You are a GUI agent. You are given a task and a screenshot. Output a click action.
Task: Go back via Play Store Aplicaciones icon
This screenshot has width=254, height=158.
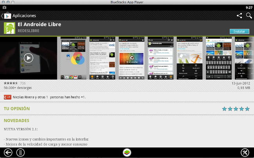[x=6, y=16]
